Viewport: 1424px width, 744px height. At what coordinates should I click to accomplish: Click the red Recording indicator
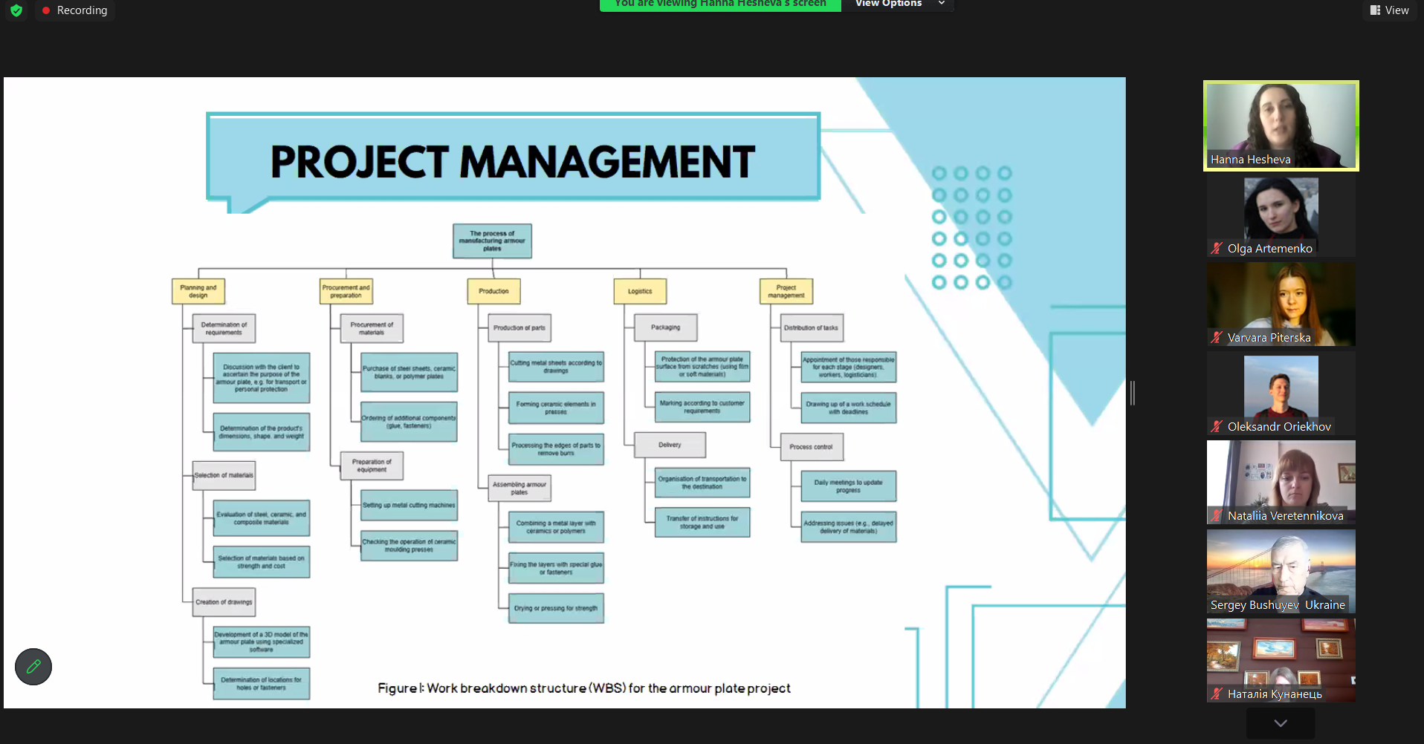tap(74, 10)
